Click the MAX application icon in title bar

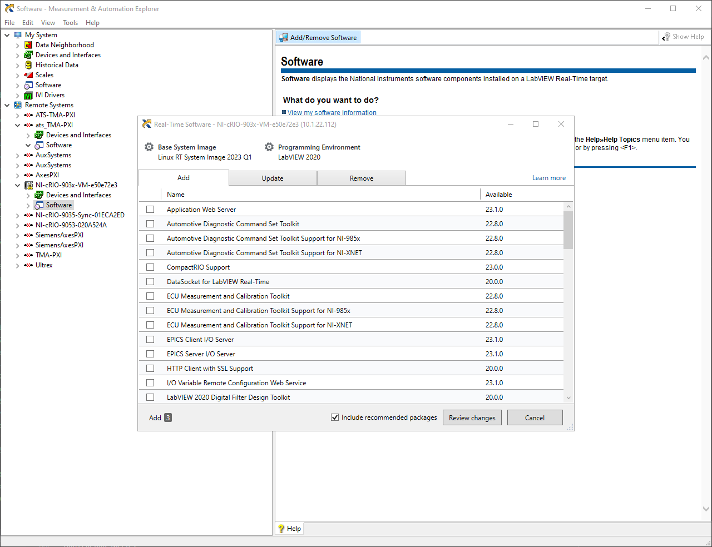[9, 8]
